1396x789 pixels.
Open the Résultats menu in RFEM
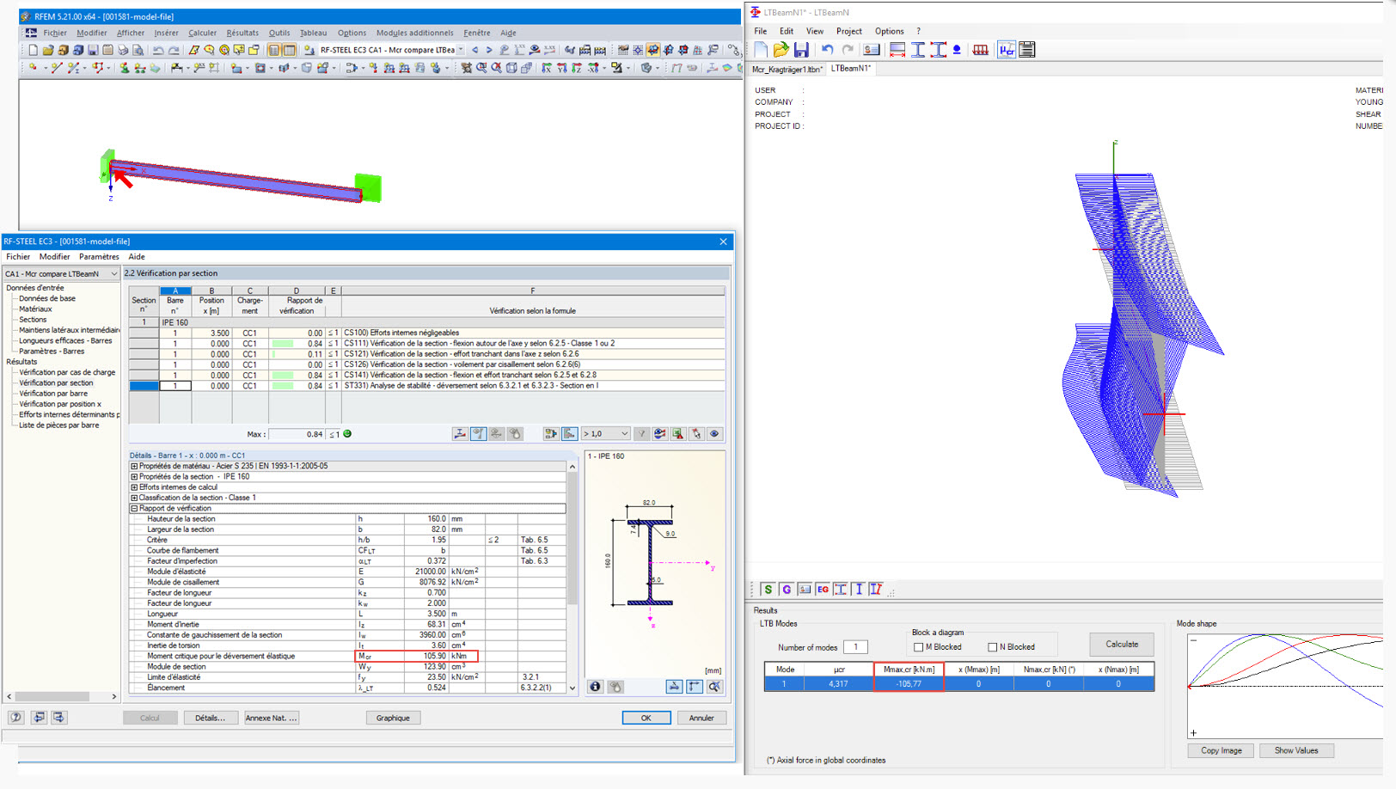(242, 33)
